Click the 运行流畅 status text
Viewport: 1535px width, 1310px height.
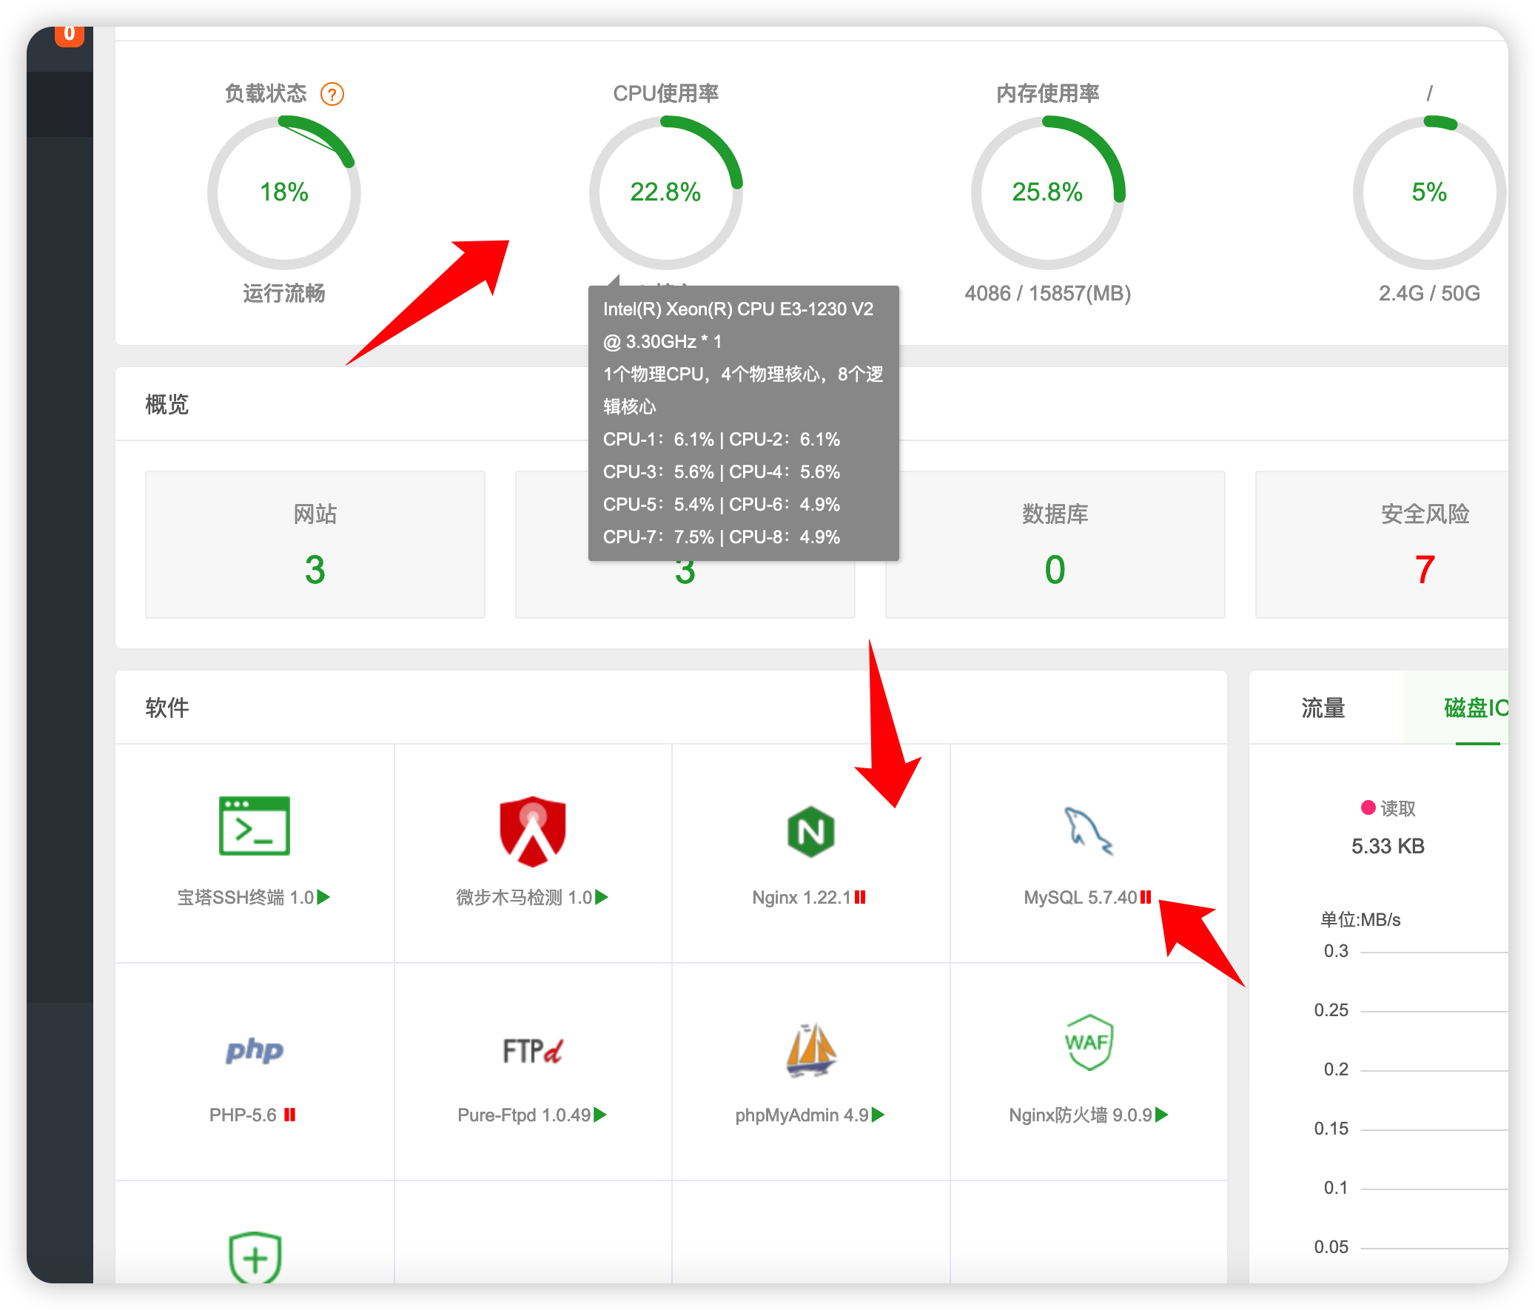tap(283, 293)
